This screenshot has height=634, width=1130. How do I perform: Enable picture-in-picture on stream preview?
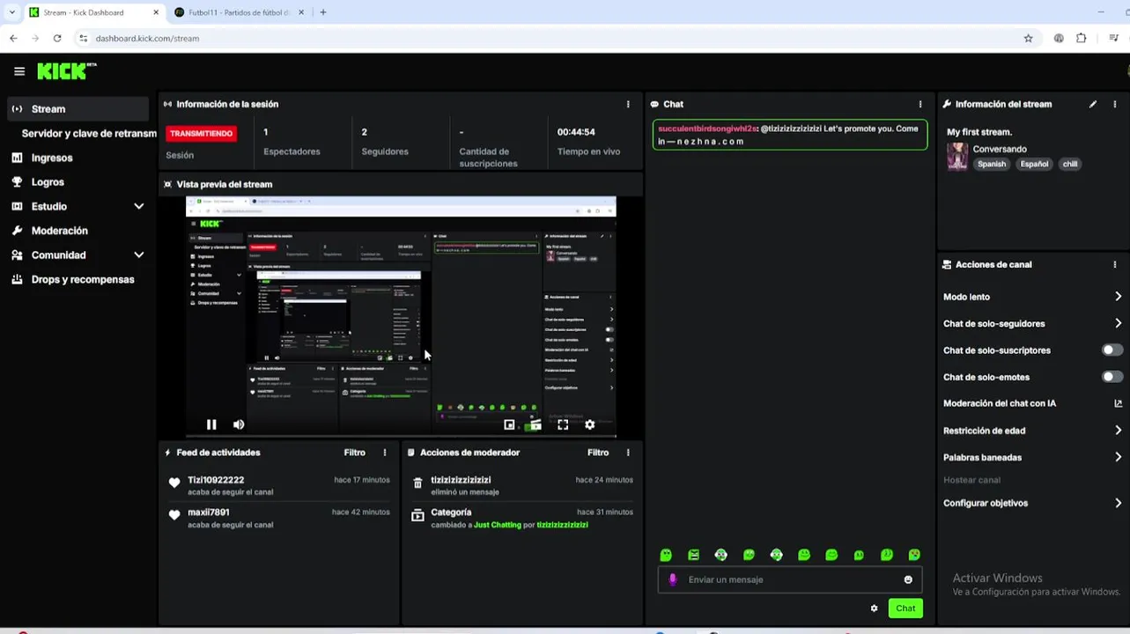[509, 424]
